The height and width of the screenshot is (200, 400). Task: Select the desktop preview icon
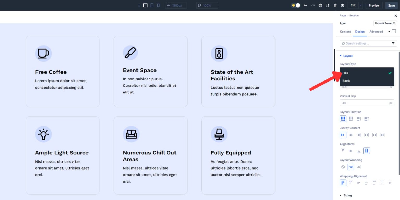click(x=145, y=5)
